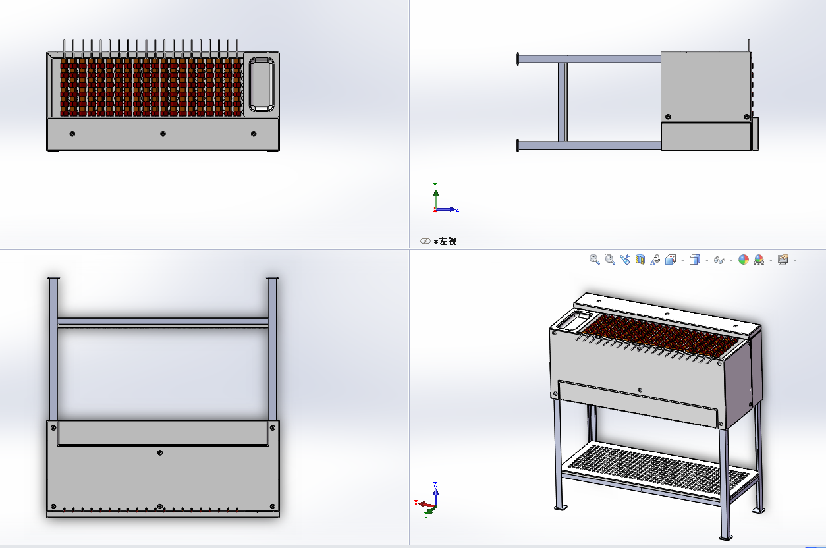Click the View Settings monitor icon

pos(783,260)
